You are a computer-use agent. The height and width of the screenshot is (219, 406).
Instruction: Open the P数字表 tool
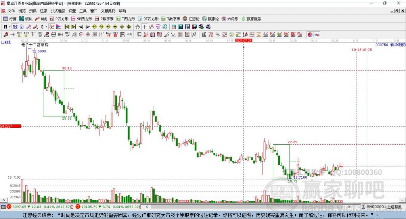tap(104, 19)
